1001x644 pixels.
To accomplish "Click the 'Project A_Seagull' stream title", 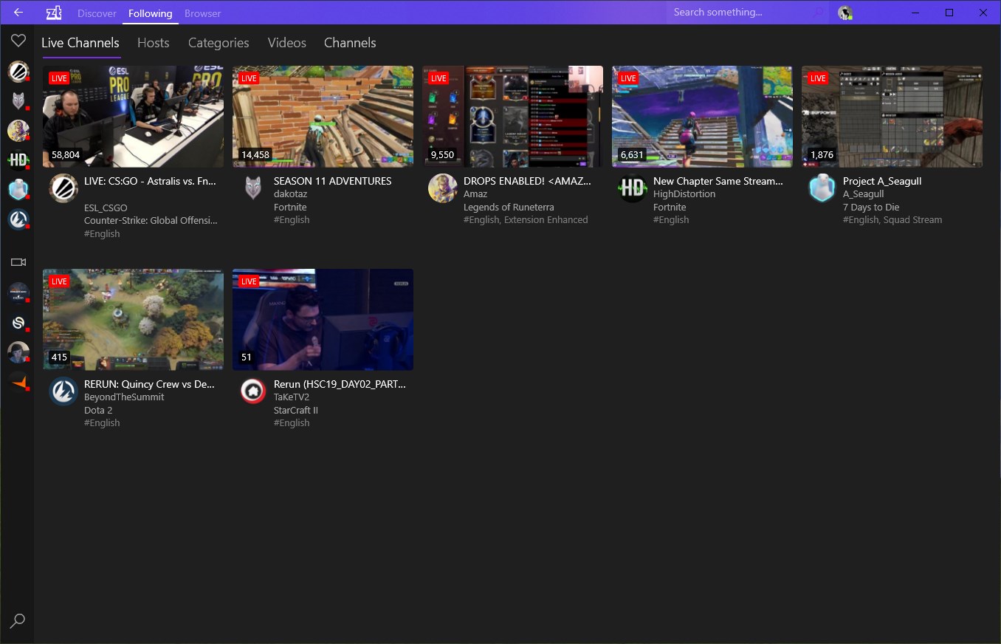I will pos(882,181).
